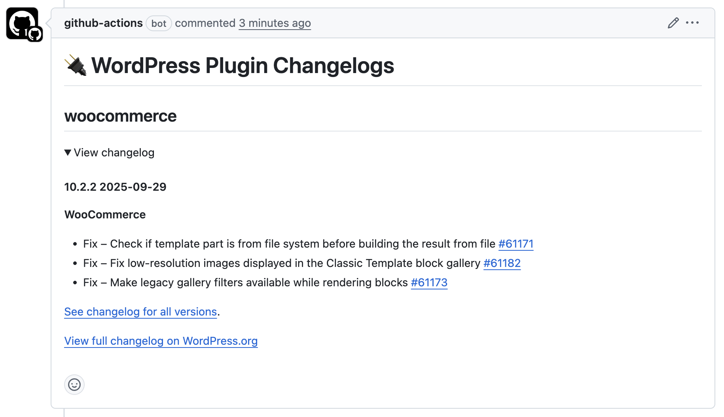
Task: Click the github-actions avatar image
Action: pos(21,22)
